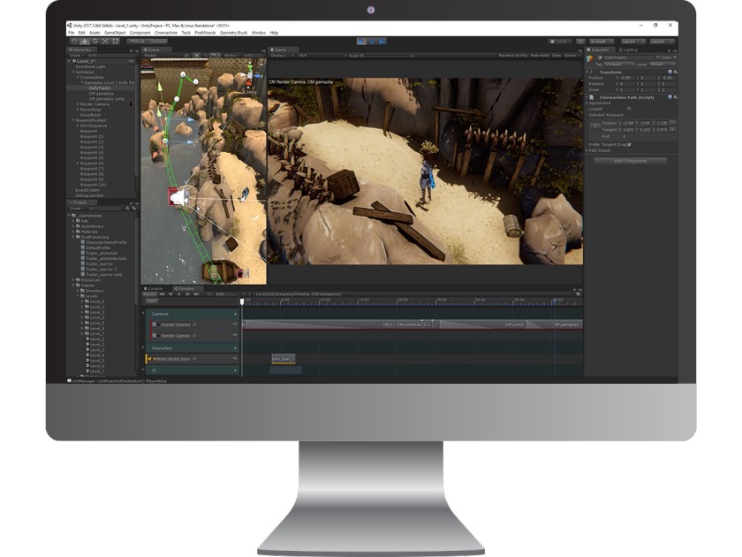Go to next frame in Timeline

click(188, 294)
